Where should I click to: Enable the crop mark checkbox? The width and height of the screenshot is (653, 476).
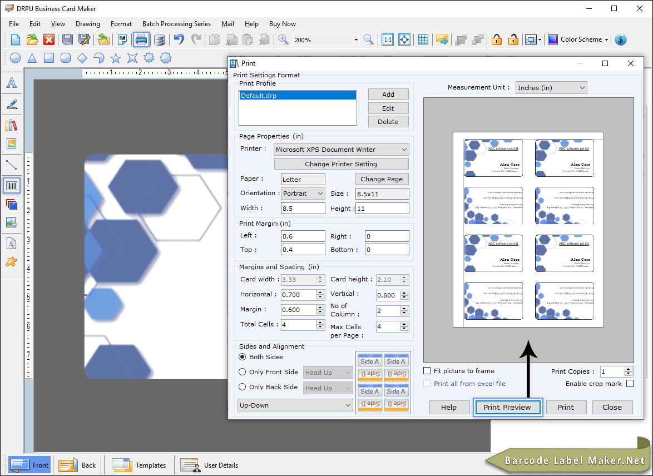point(630,384)
